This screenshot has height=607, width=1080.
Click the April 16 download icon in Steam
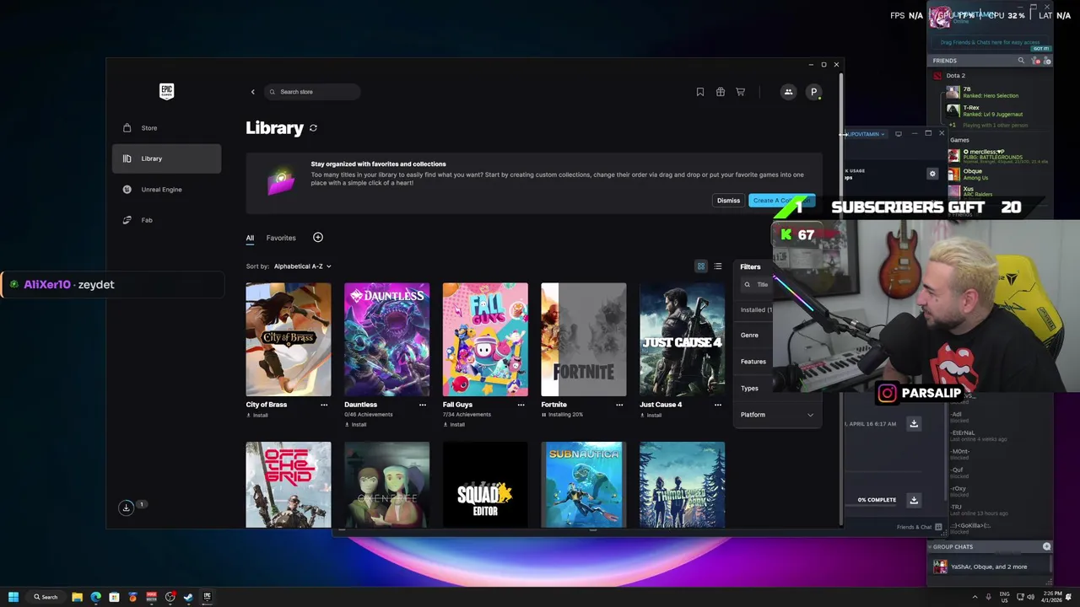point(914,423)
